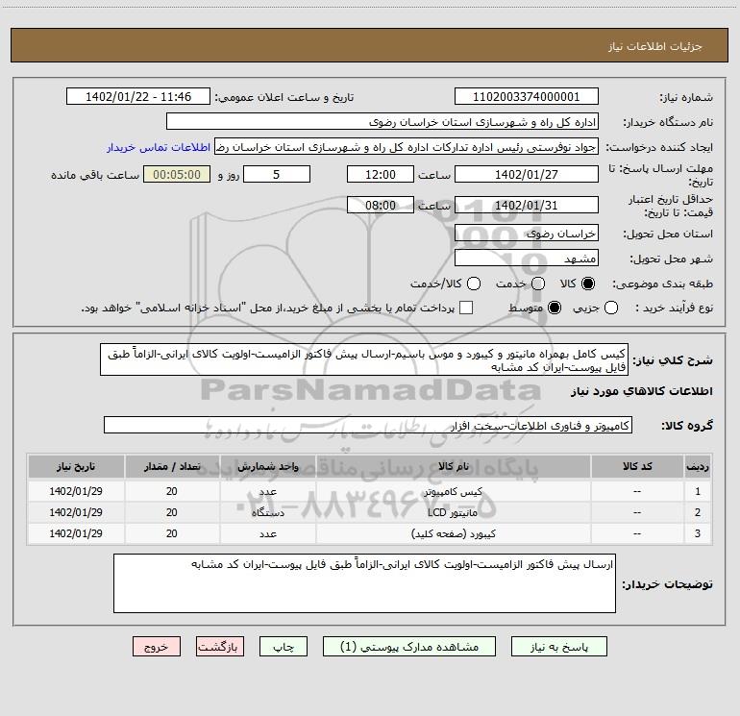Click the remaining days field showing 5
Image resolution: width=740 pixels, height=716 pixels.
(277, 174)
